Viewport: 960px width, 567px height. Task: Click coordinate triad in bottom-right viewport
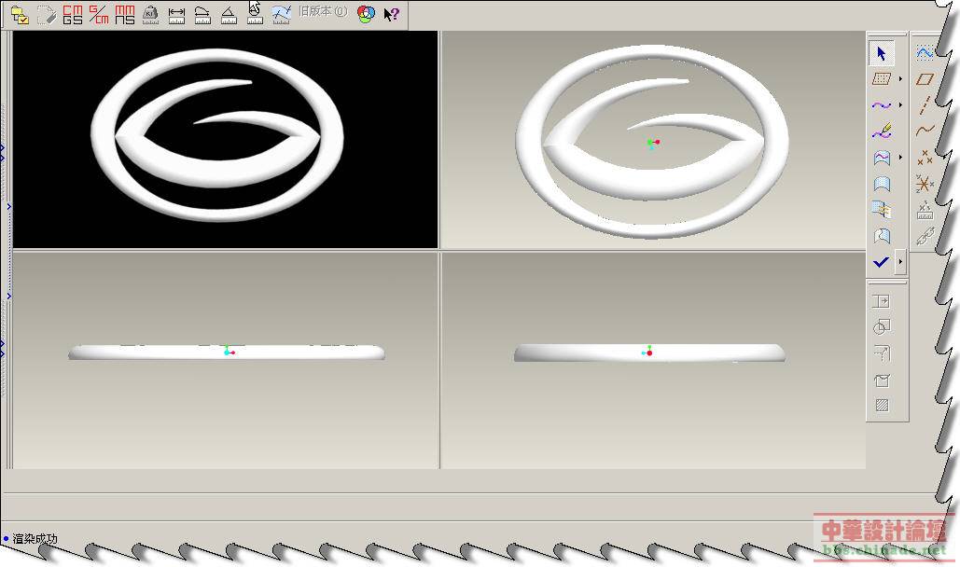647,352
